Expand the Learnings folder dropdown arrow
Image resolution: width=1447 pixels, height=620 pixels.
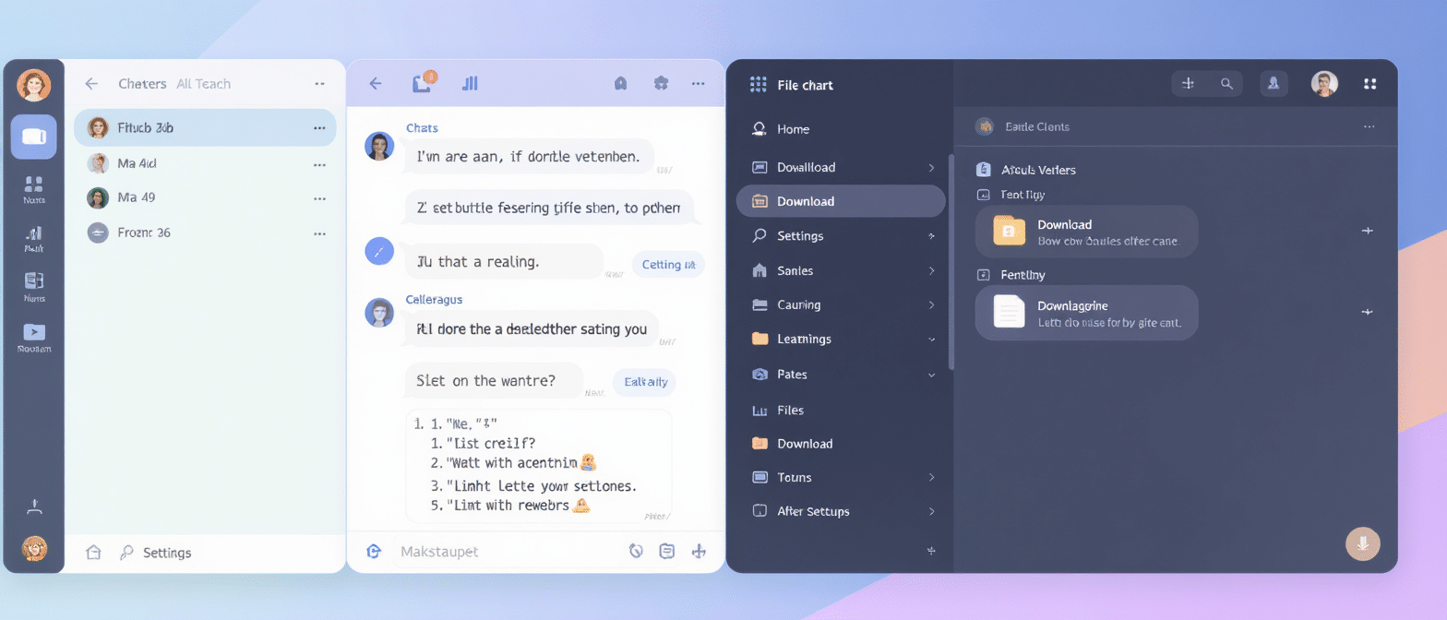931,340
